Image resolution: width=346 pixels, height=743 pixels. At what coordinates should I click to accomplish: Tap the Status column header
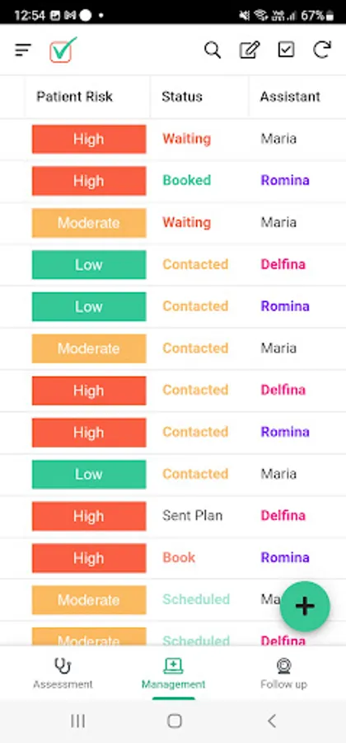(x=182, y=97)
